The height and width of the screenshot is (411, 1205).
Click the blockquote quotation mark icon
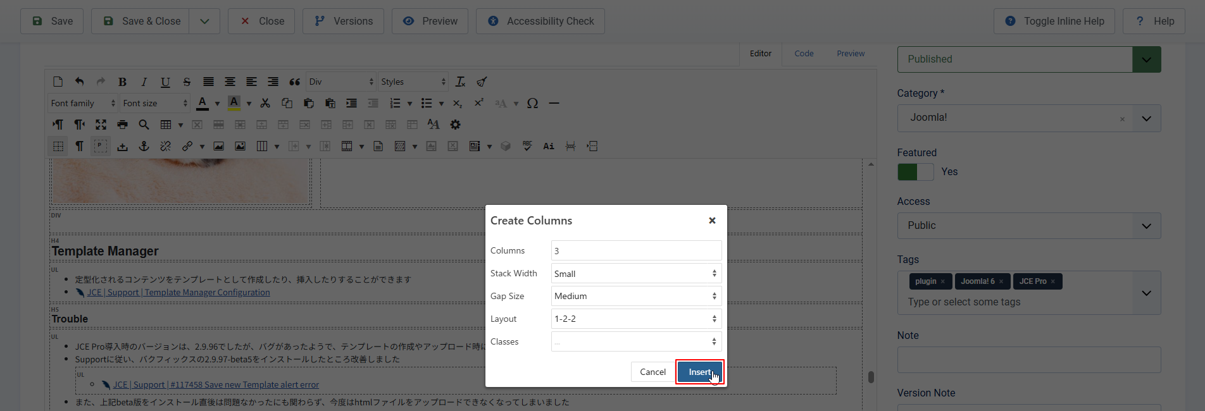pos(294,82)
